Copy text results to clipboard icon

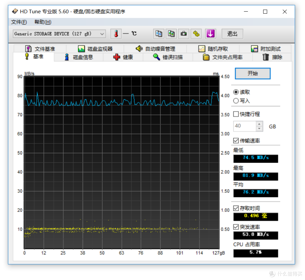click(159, 34)
